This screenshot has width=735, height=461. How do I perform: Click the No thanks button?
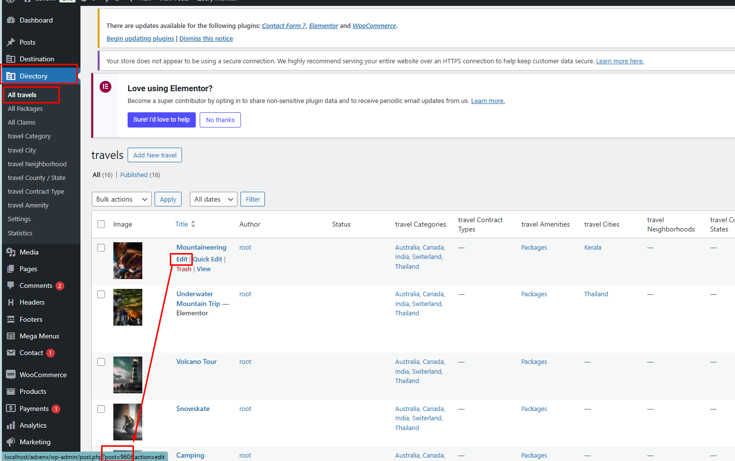pyautogui.click(x=220, y=120)
